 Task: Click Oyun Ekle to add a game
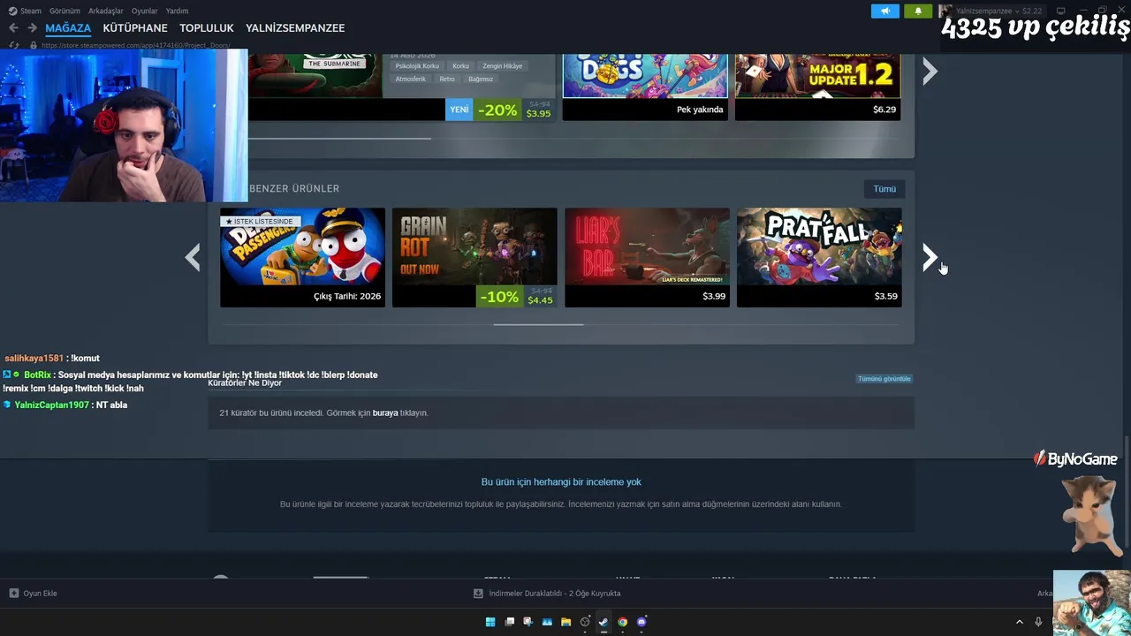[34, 594]
